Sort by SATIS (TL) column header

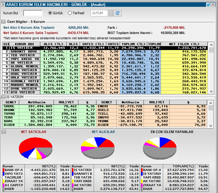click(93, 44)
